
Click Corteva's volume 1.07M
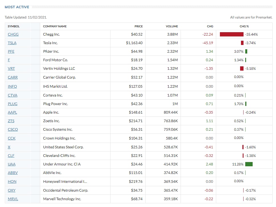[173, 95]
